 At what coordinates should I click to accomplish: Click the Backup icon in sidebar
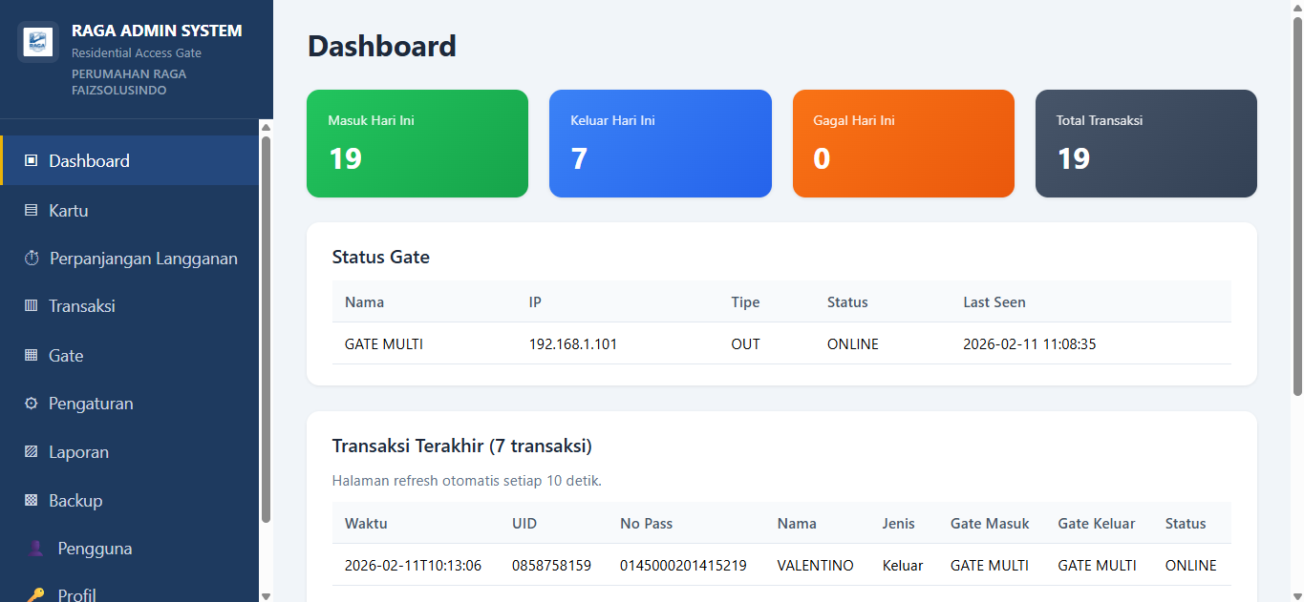point(31,501)
